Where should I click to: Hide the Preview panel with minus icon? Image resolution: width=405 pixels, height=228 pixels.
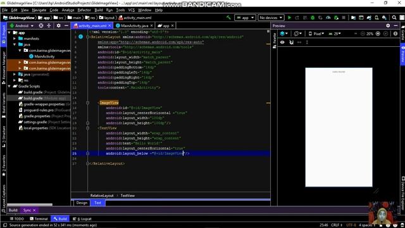pos(396,25)
